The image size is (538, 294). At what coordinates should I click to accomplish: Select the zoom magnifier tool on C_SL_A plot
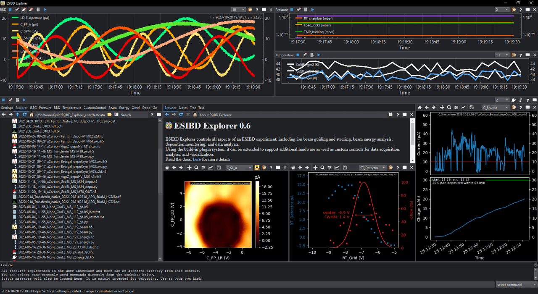pos(196,168)
